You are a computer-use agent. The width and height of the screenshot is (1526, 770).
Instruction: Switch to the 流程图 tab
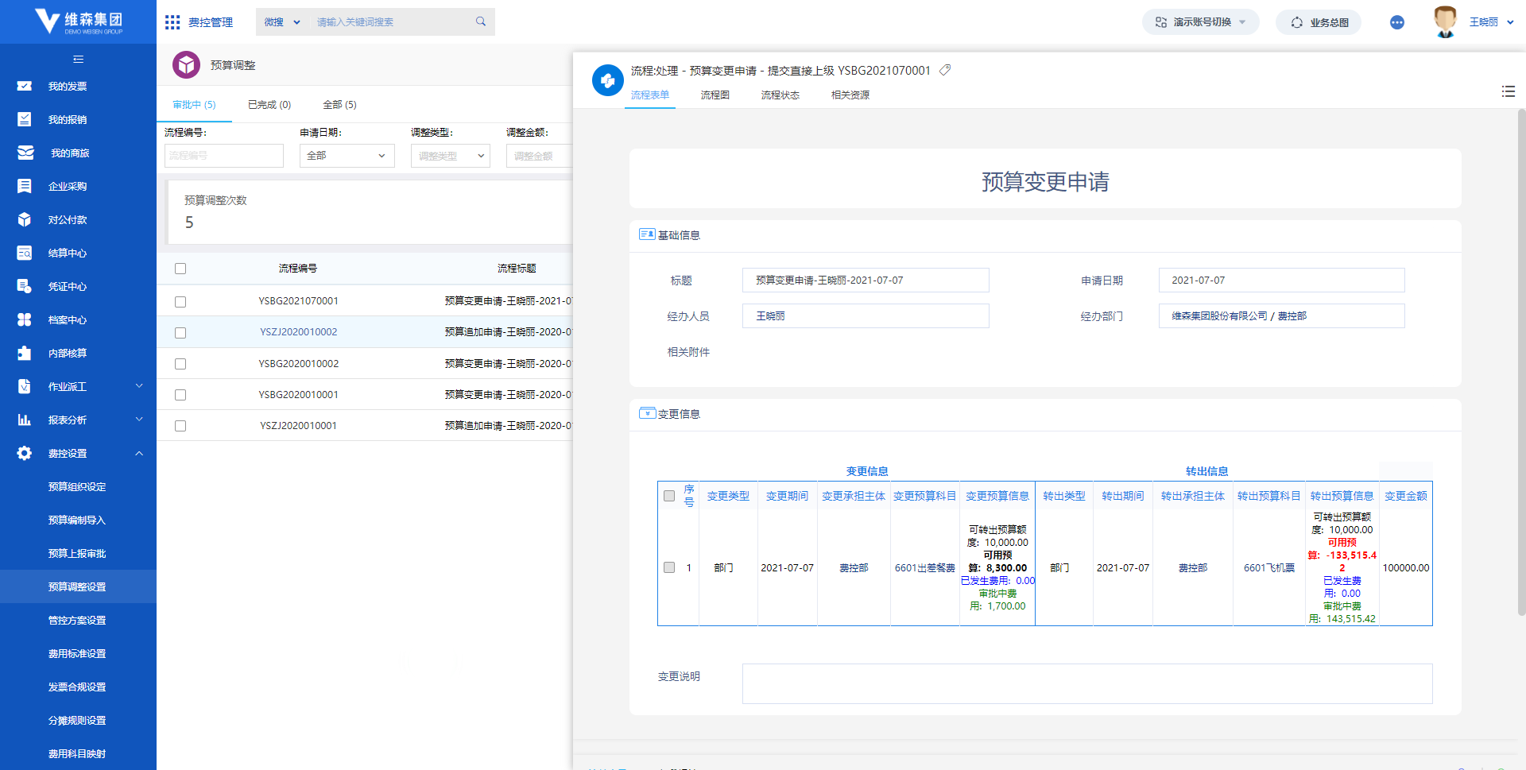[x=715, y=95]
